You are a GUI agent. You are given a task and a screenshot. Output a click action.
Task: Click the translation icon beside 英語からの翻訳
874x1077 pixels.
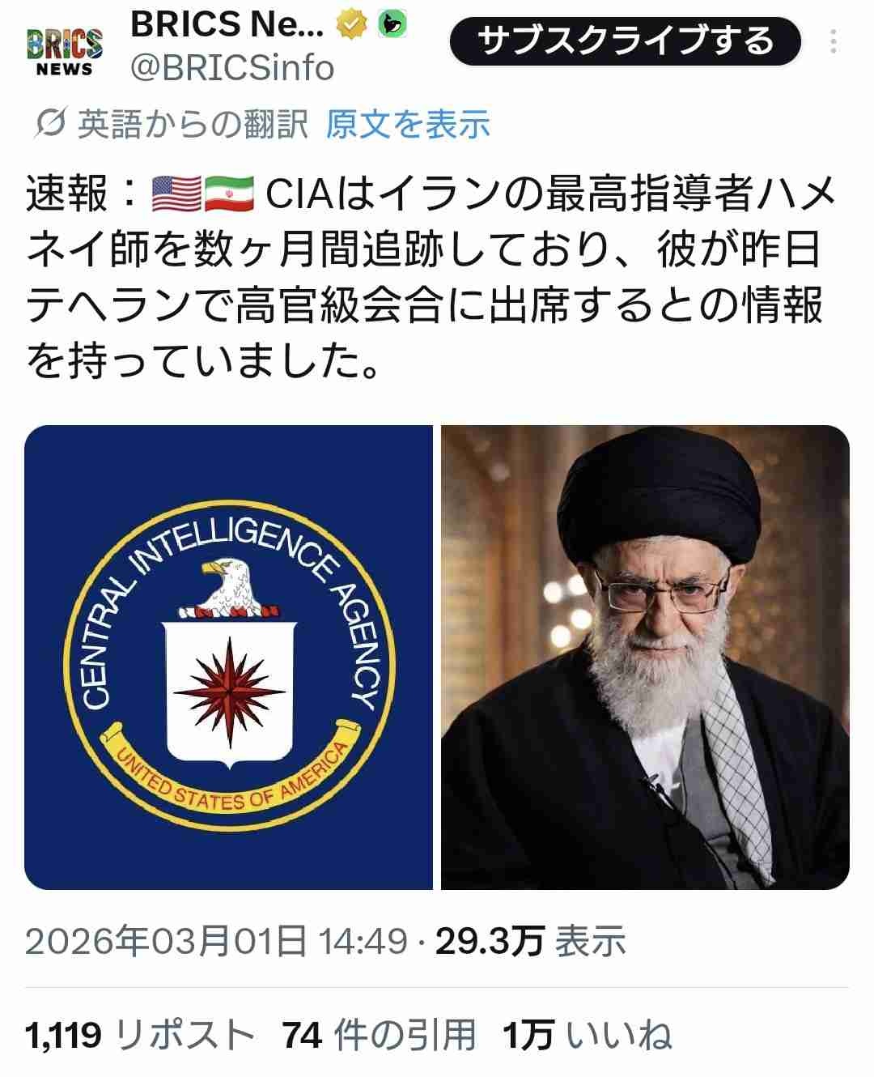(52, 125)
